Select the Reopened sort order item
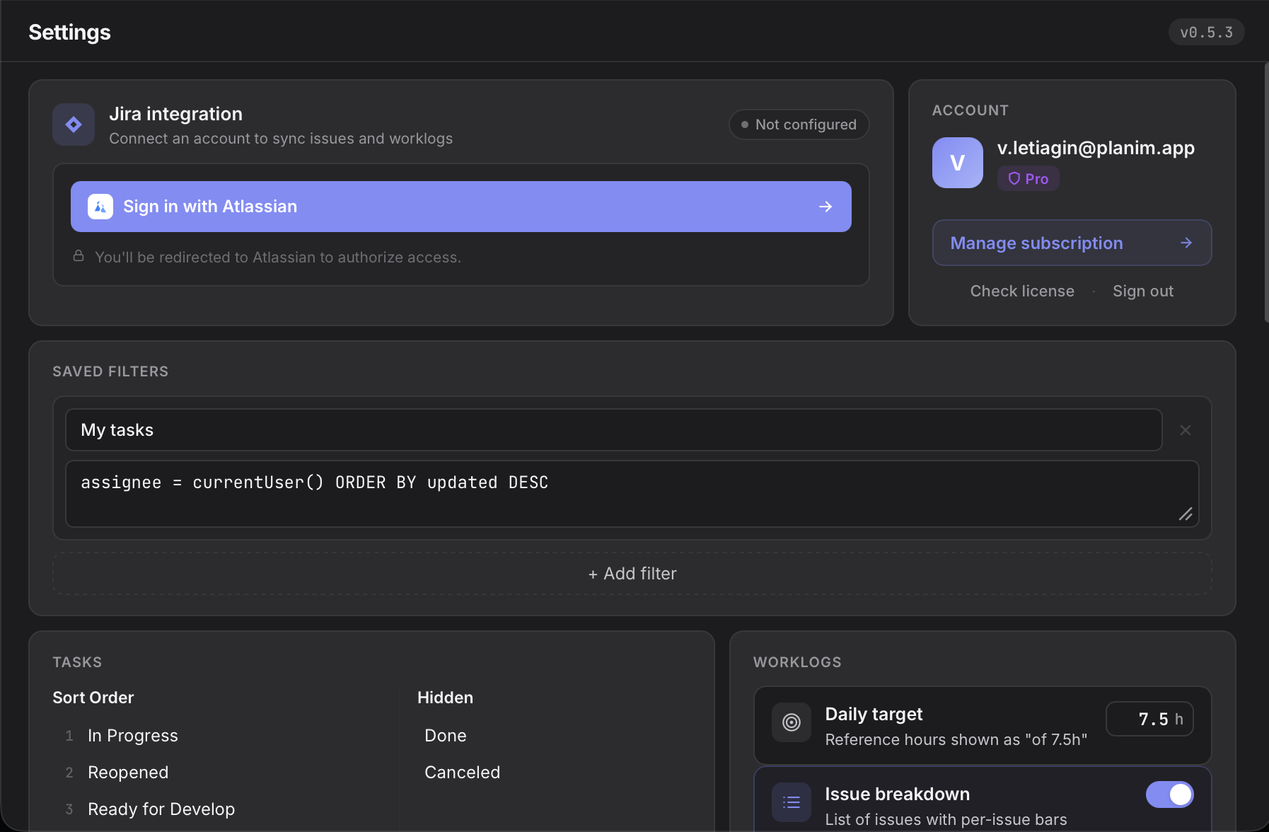Image resolution: width=1269 pixels, height=832 pixels. pos(128,773)
